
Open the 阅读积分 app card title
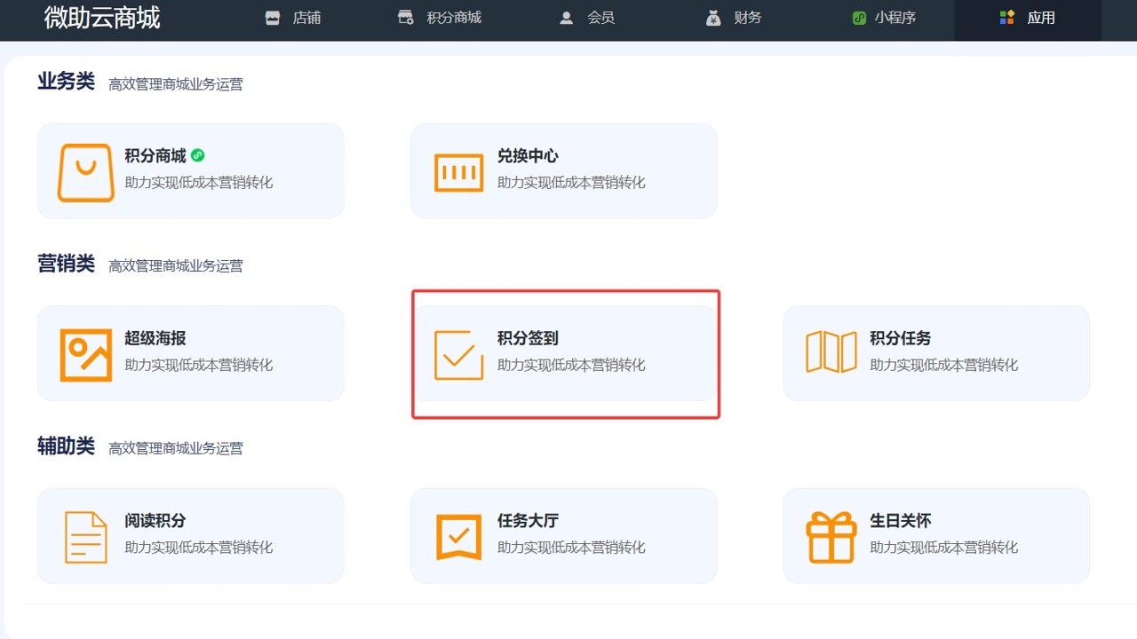tap(155, 520)
